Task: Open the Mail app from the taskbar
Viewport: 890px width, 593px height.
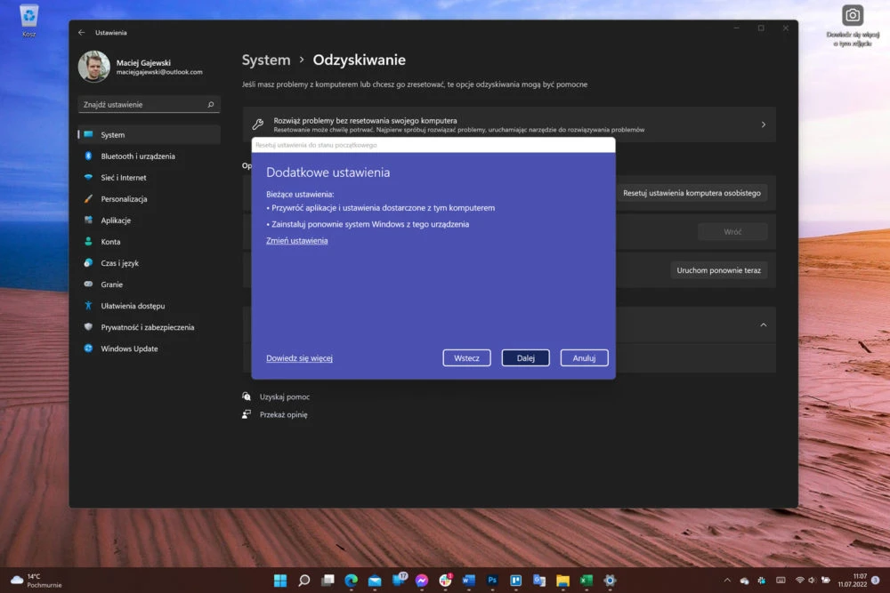Action: click(x=375, y=581)
